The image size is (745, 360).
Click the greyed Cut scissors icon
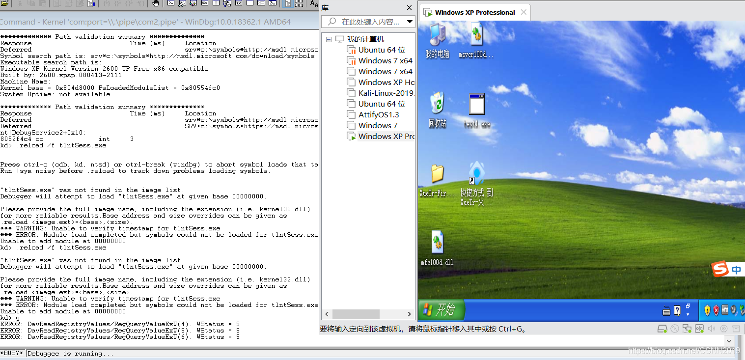pos(20,3)
